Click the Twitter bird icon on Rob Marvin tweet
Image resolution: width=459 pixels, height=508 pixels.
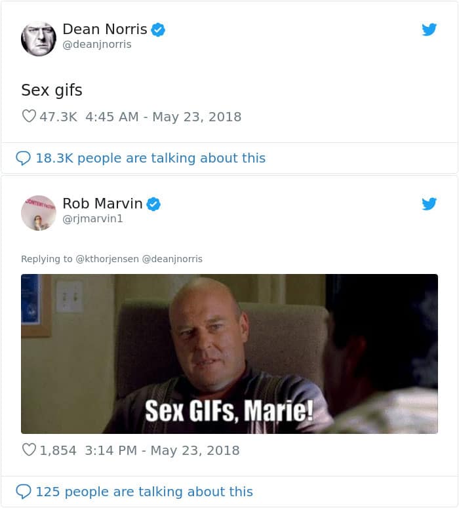[429, 204]
